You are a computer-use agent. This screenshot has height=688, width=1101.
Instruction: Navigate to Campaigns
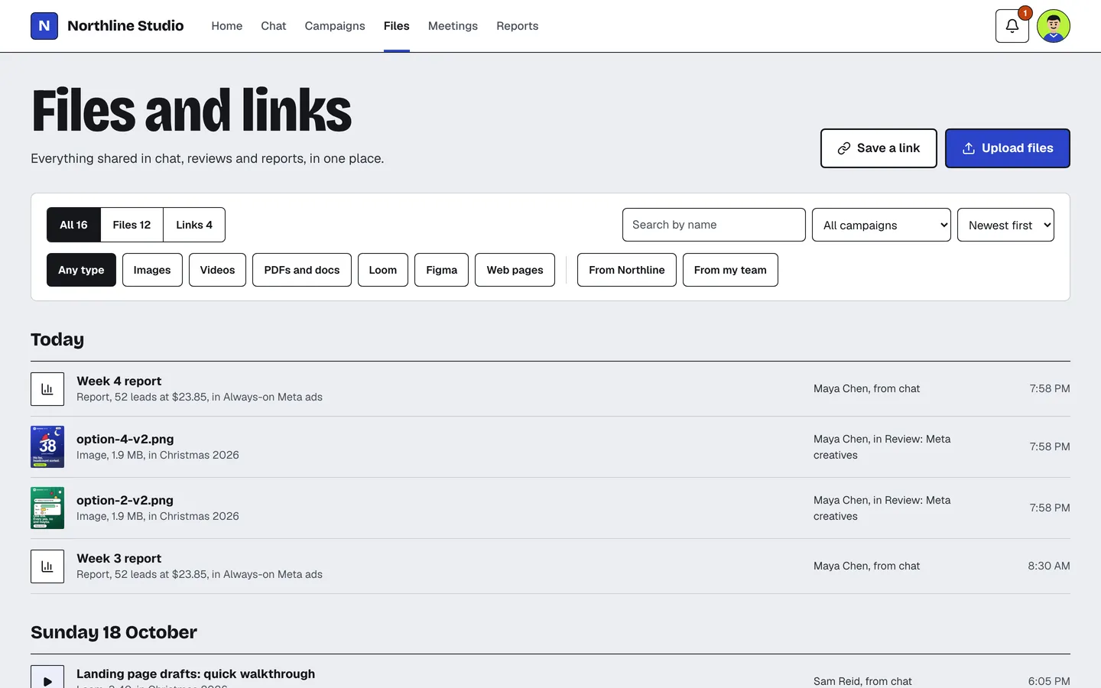pyautogui.click(x=335, y=26)
